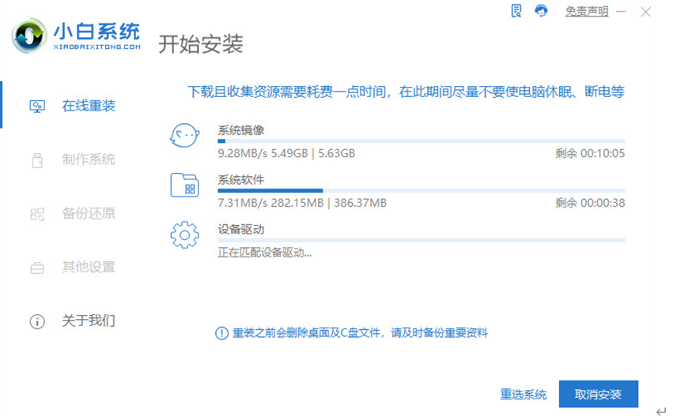Click the 正在匹配设备驱动... status text
688x416 pixels.
point(265,253)
